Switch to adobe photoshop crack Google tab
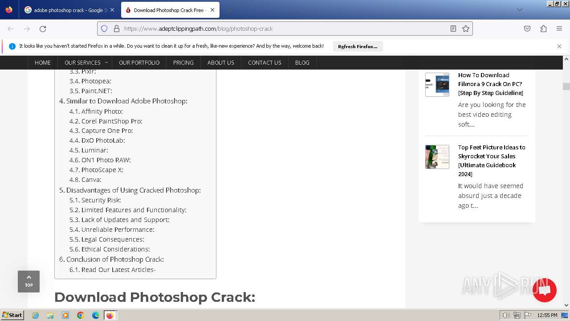This screenshot has width=570, height=321. [69, 10]
